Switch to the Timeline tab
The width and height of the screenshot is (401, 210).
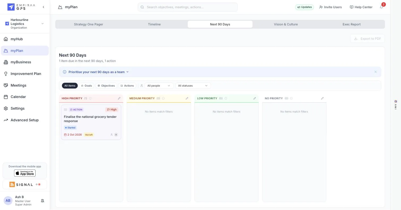point(154,24)
